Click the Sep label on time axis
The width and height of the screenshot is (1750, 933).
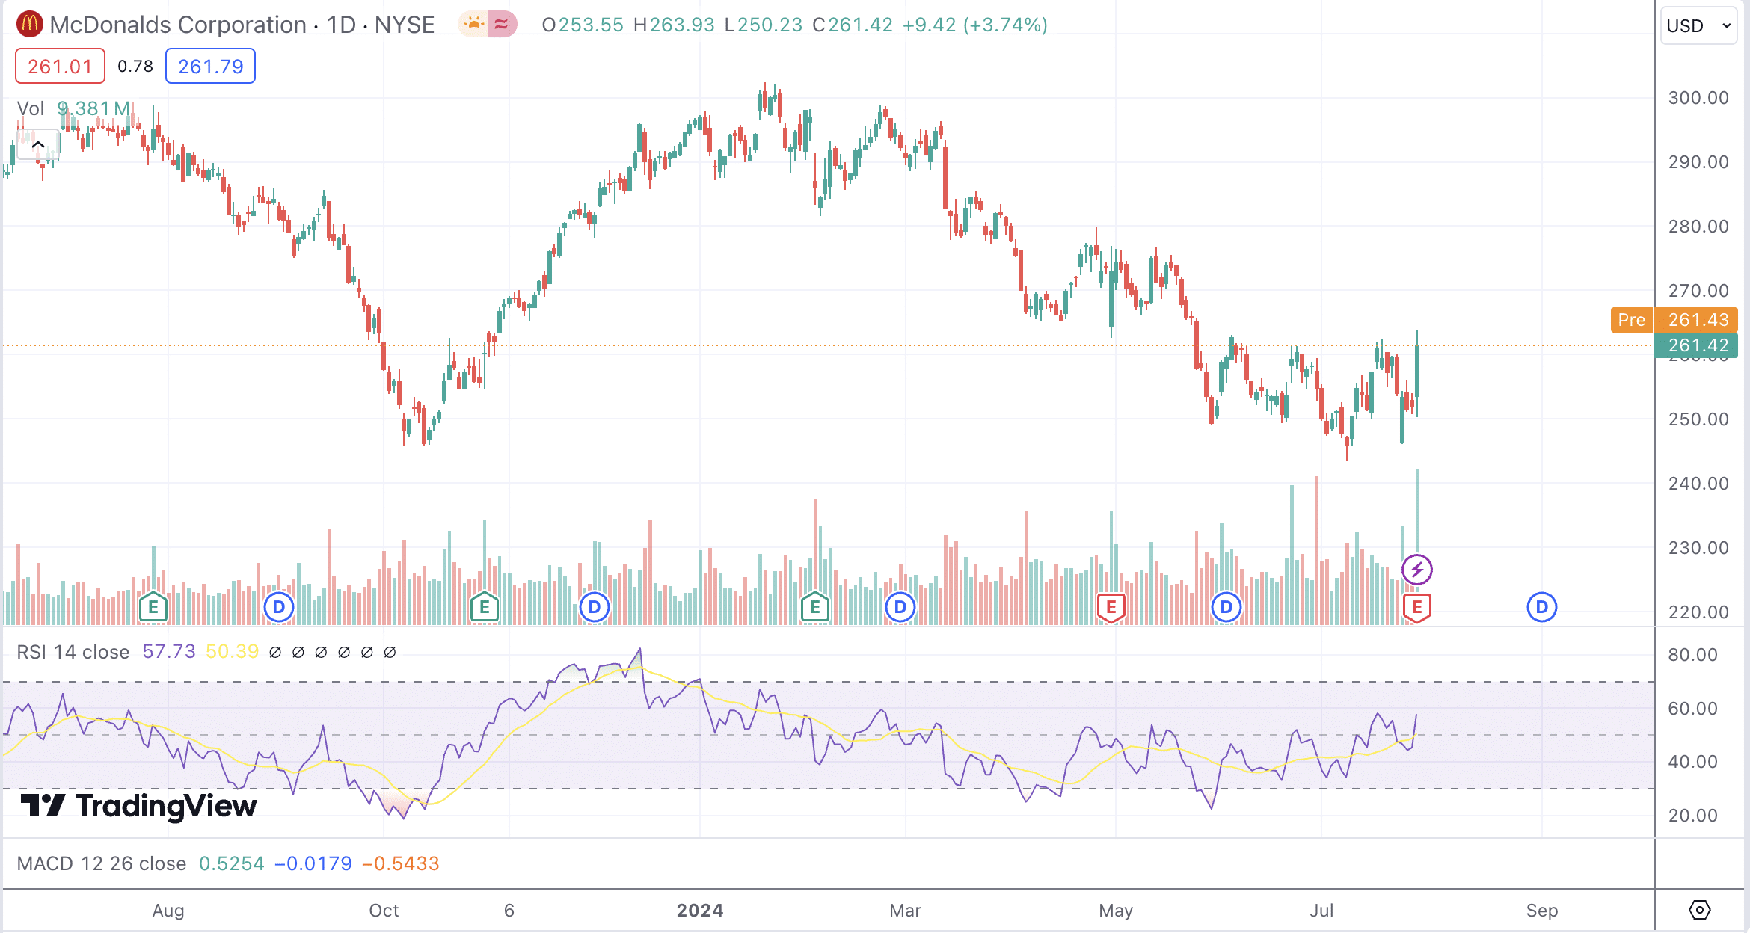tap(1542, 910)
